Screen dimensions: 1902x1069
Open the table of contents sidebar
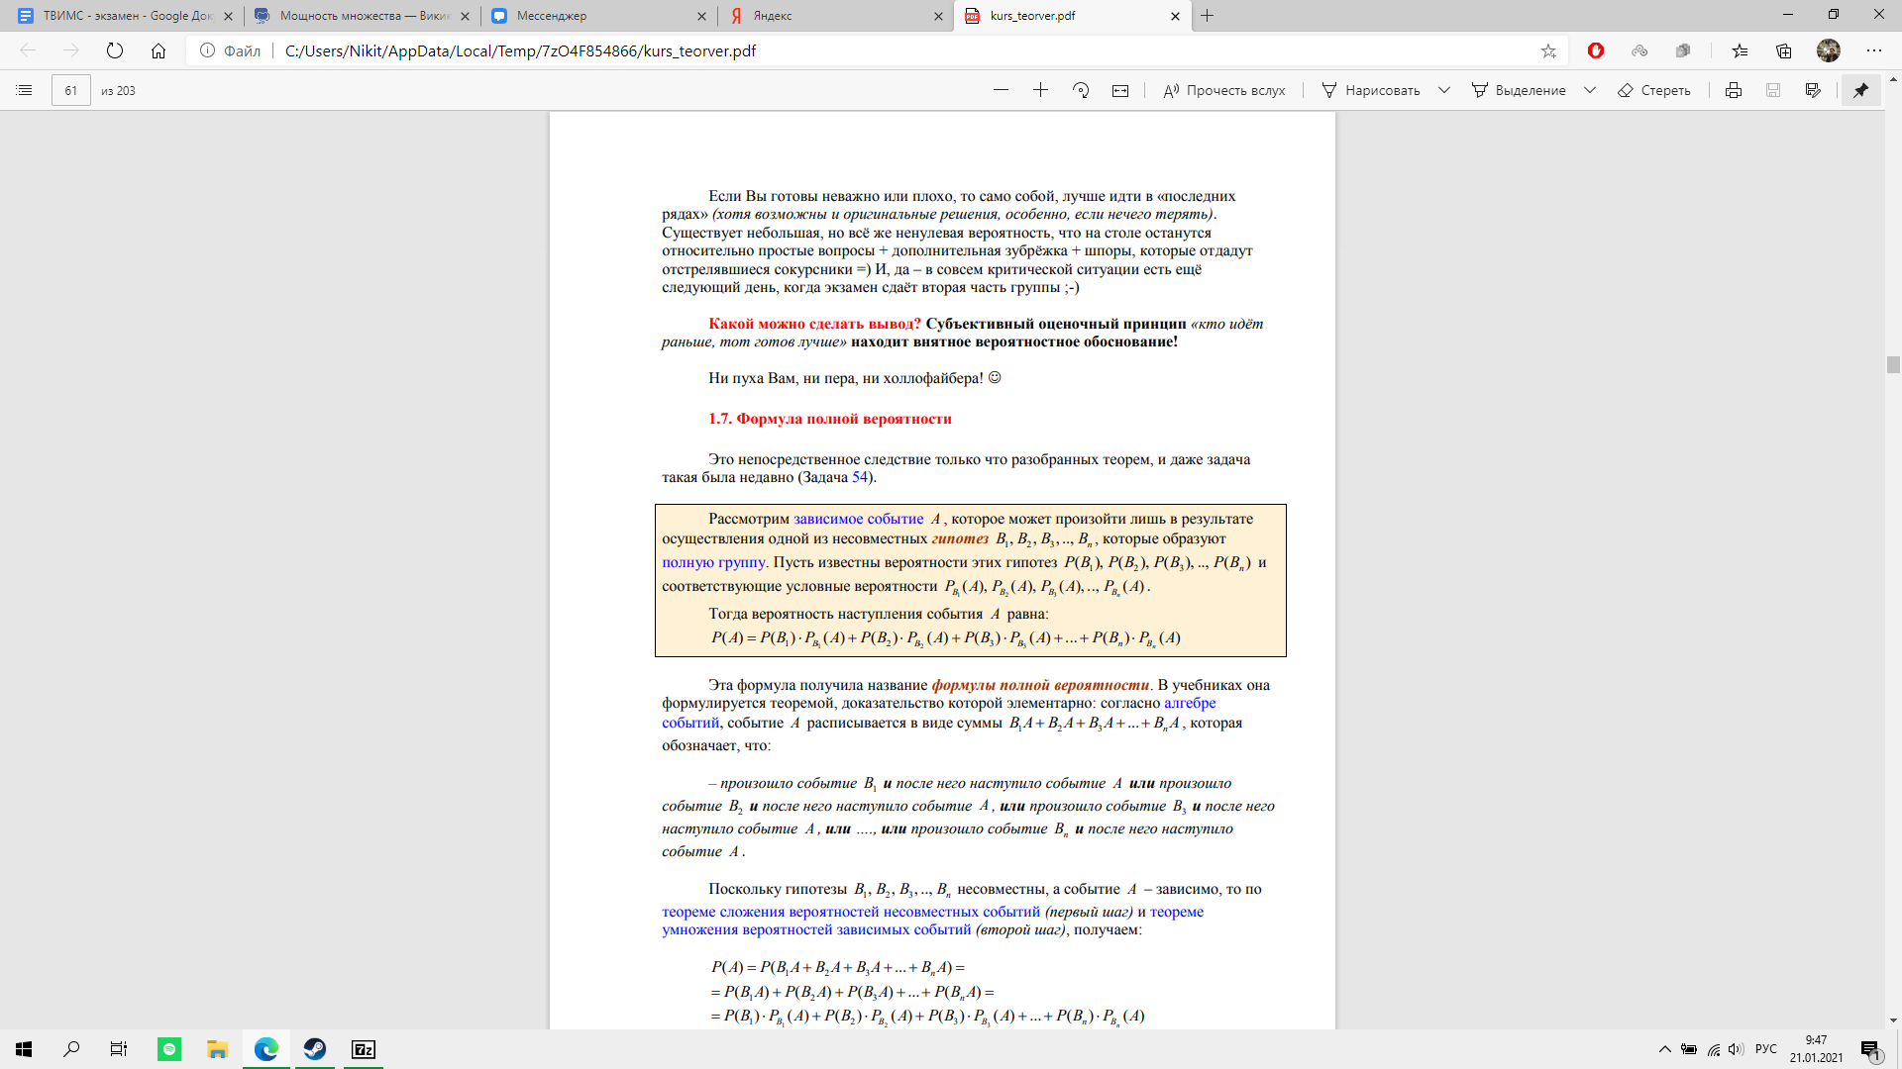[x=25, y=90]
